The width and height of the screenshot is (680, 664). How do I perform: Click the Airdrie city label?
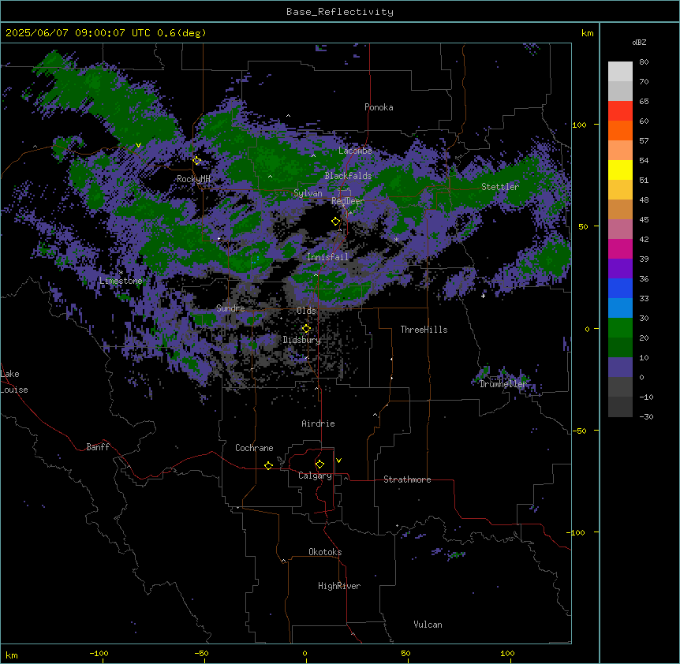pyautogui.click(x=319, y=424)
